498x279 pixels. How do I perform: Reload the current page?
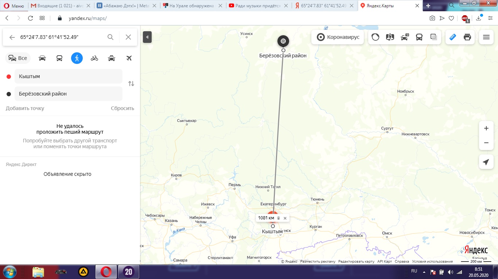[31, 18]
